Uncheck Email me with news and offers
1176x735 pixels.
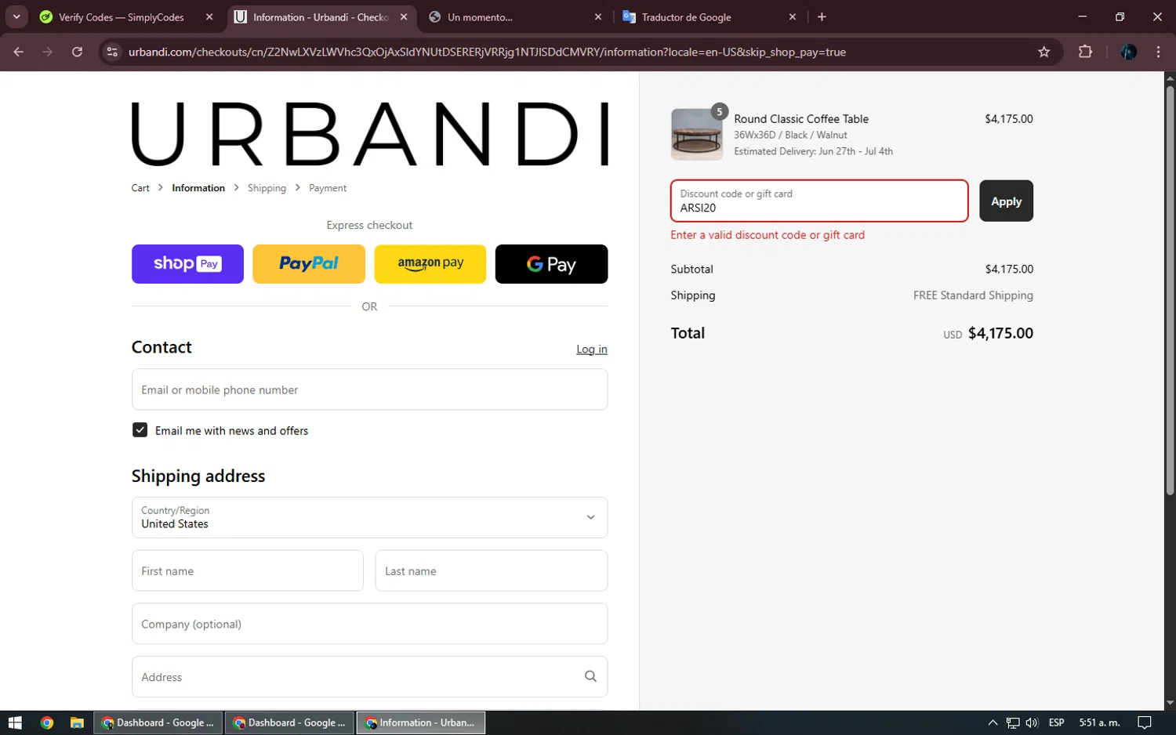coord(140,430)
